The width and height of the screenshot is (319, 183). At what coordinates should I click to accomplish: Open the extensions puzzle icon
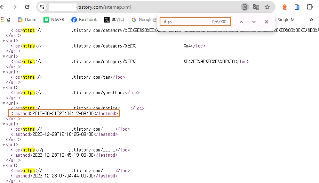point(310,7)
